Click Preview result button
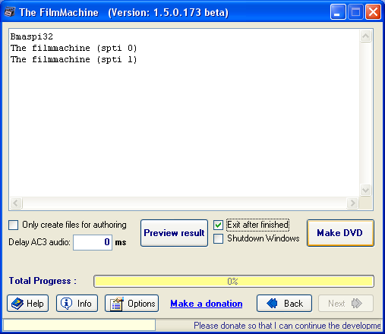This screenshot has height=334, width=385. (174, 233)
